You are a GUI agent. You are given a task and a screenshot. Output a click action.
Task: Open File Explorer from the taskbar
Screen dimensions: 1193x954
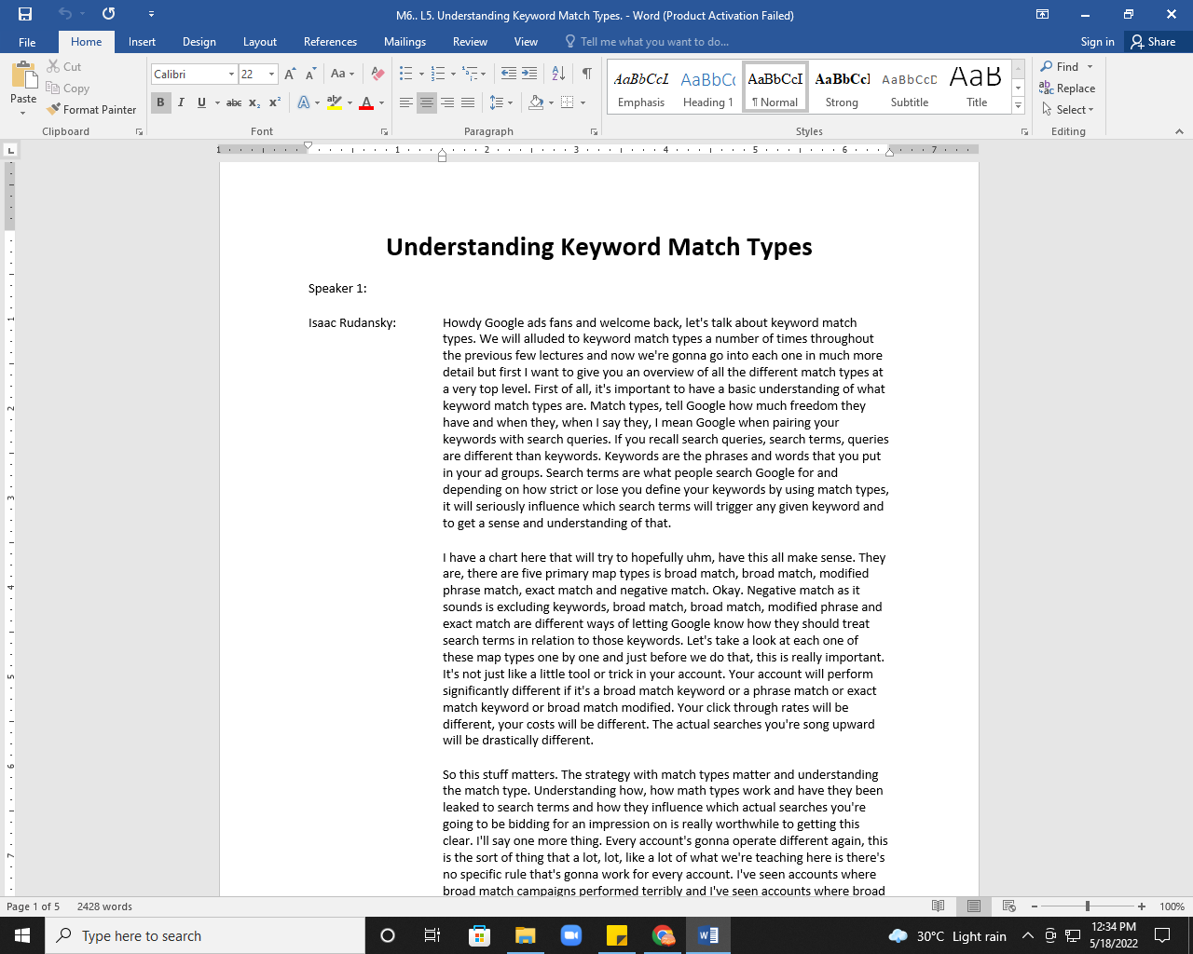[x=526, y=935]
